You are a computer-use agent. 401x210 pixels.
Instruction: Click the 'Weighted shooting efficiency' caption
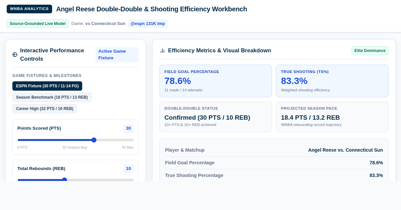point(305,90)
